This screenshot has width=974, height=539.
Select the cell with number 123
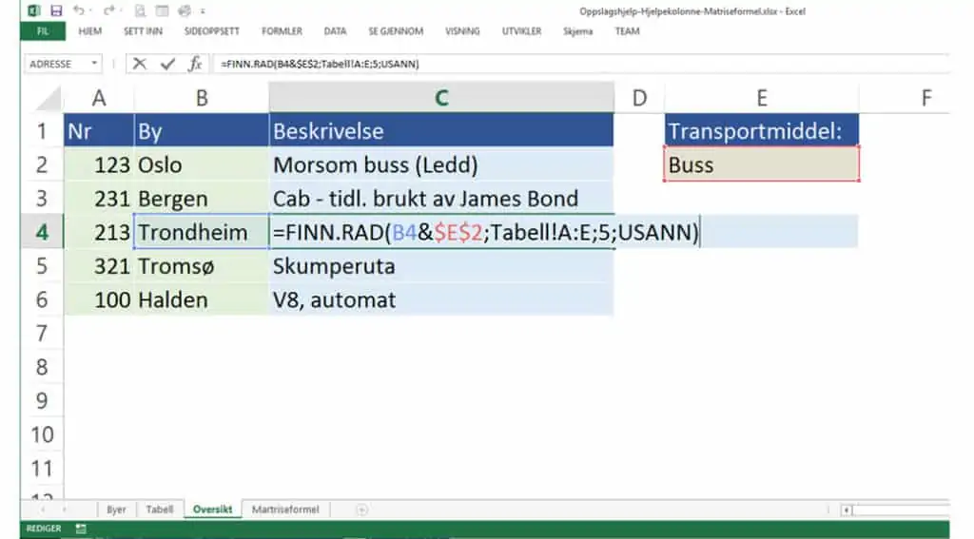click(x=99, y=164)
